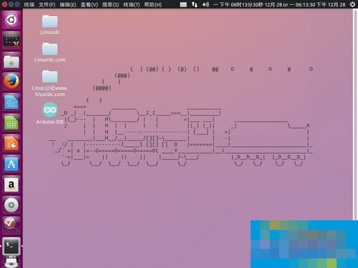The width and height of the screenshot is (358, 268).
Task: Open System Settings gear icon
Action: tap(11, 205)
